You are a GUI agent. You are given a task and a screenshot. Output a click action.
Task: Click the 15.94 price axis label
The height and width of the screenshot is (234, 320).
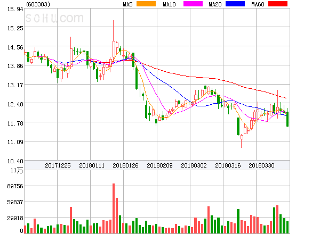click(x=15, y=9)
